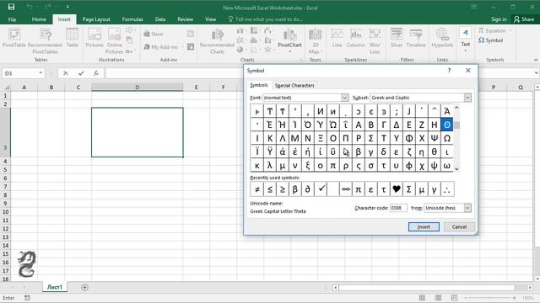Screen dimensions: 540x303
Task: Open the Font dropdown in Symbol dialog
Action: tap(345, 98)
